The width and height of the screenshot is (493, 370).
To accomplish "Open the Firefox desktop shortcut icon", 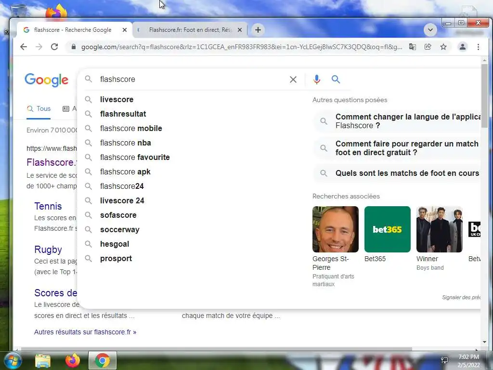I will [x=57, y=12].
